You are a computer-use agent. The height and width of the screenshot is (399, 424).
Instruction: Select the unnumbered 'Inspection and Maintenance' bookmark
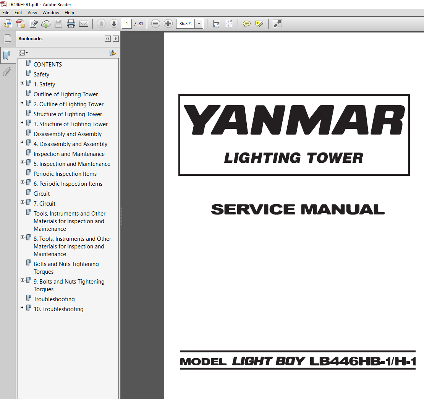click(69, 154)
